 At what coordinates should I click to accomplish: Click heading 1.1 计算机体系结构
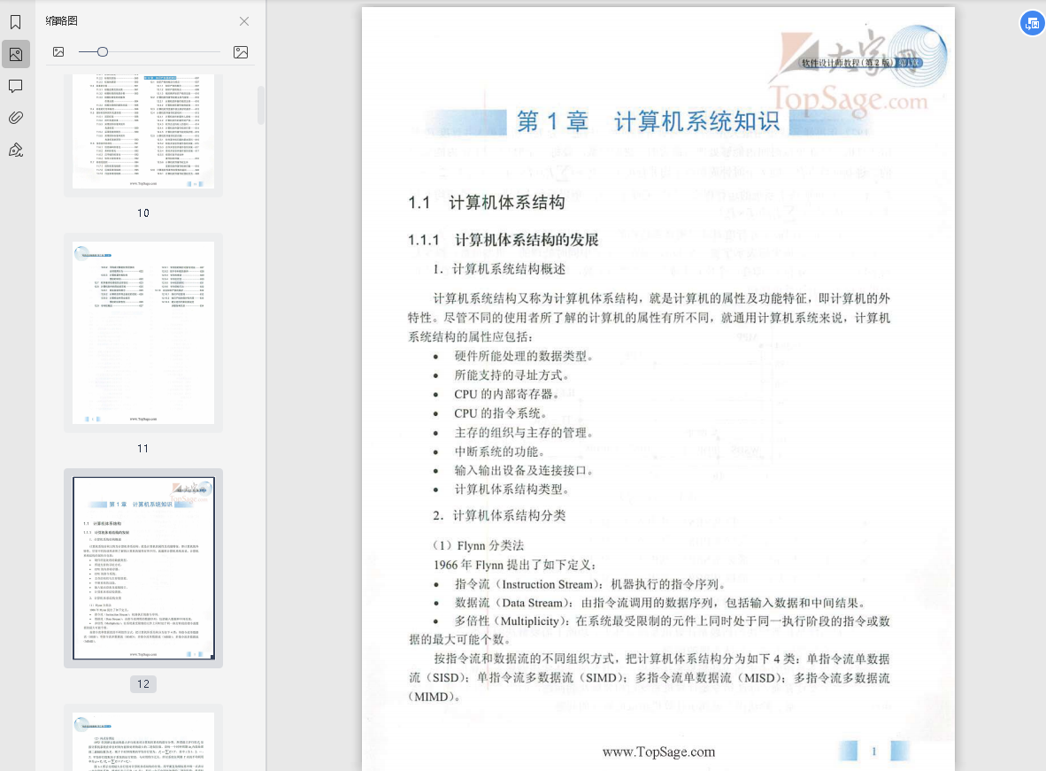(x=487, y=202)
